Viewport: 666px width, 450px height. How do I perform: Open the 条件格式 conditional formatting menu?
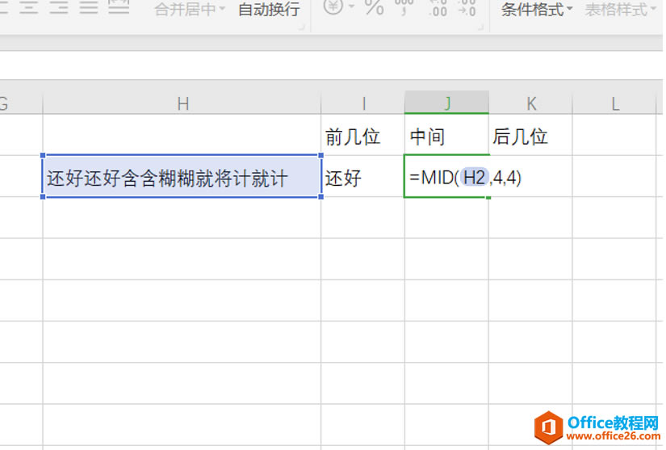click(537, 10)
